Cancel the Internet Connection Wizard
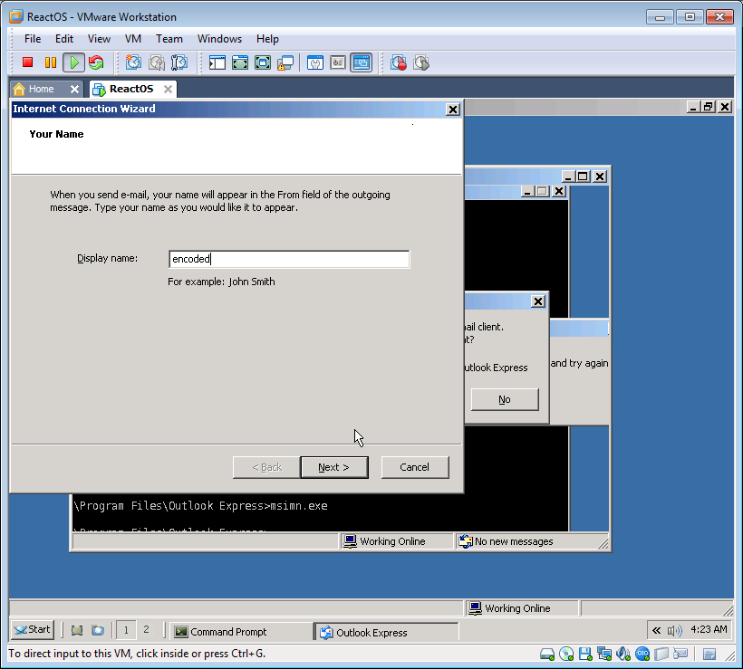The width and height of the screenshot is (743, 669). 414,467
